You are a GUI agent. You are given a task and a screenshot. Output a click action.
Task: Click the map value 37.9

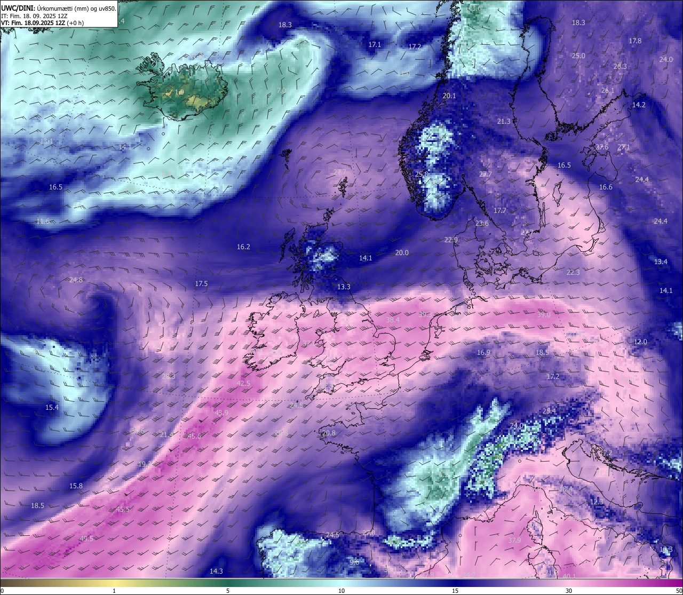click(514, 541)
